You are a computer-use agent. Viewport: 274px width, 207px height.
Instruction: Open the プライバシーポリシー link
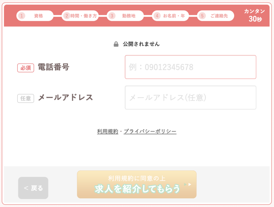pos(150,131)
